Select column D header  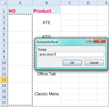click(x=88, y=3)
